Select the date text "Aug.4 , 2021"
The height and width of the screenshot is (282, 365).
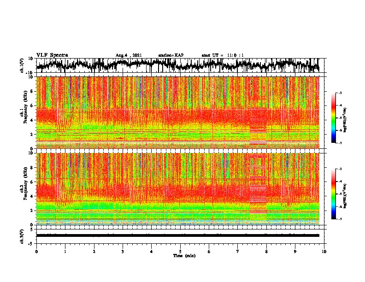[129, 55]
